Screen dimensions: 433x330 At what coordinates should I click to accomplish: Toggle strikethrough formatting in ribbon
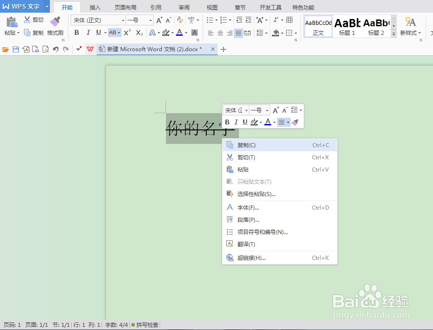tap(112, 33)
